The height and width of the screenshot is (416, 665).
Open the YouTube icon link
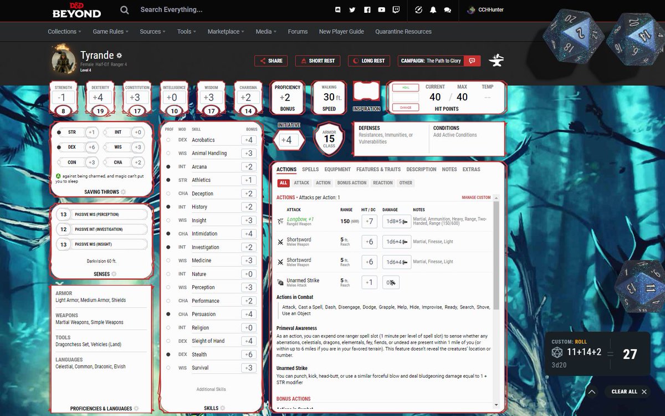tap(381, 10)
